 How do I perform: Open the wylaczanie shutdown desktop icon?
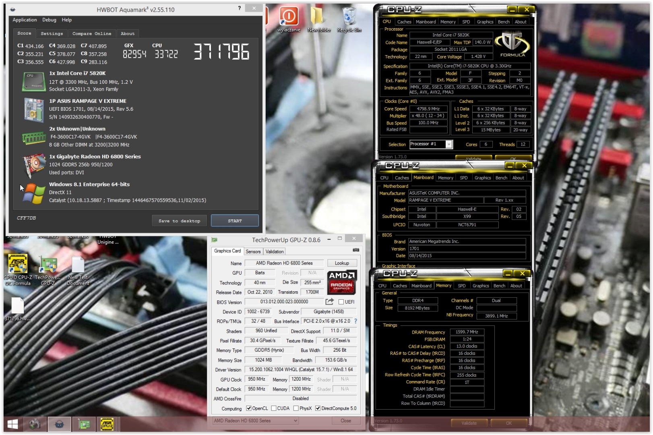point(289,19)
